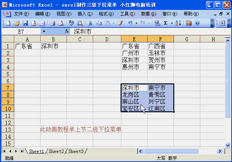Activate the Format Painter brush
Screen dimensions: 232x162
[x=120, y=23]
